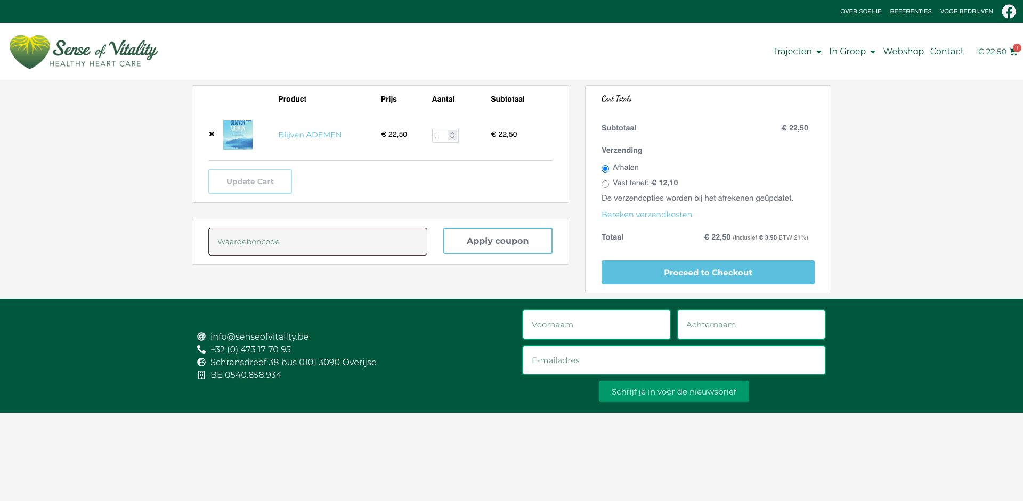Click the globe address icon
The height and width of the screenshot is (501, 1023).
201,362
